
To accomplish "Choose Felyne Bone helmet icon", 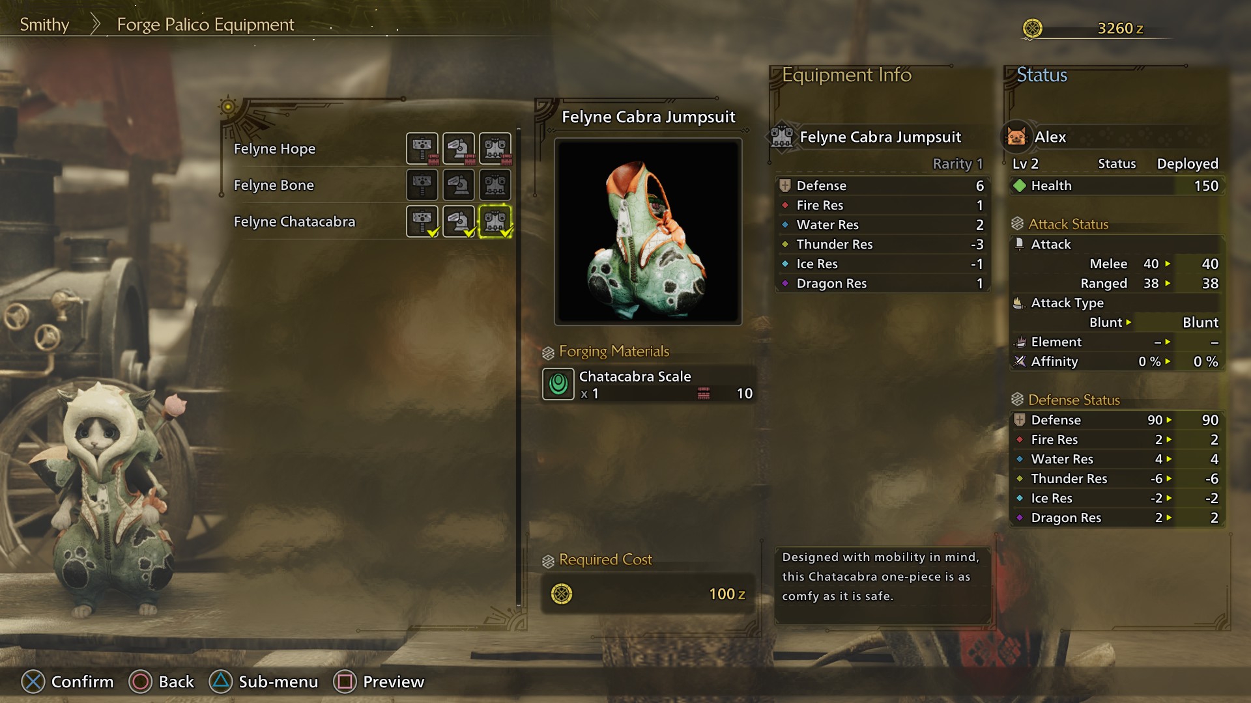I will point(459,185).
